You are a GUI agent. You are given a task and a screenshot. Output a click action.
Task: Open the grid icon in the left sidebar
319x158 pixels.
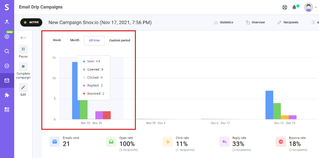pos(7,109)
